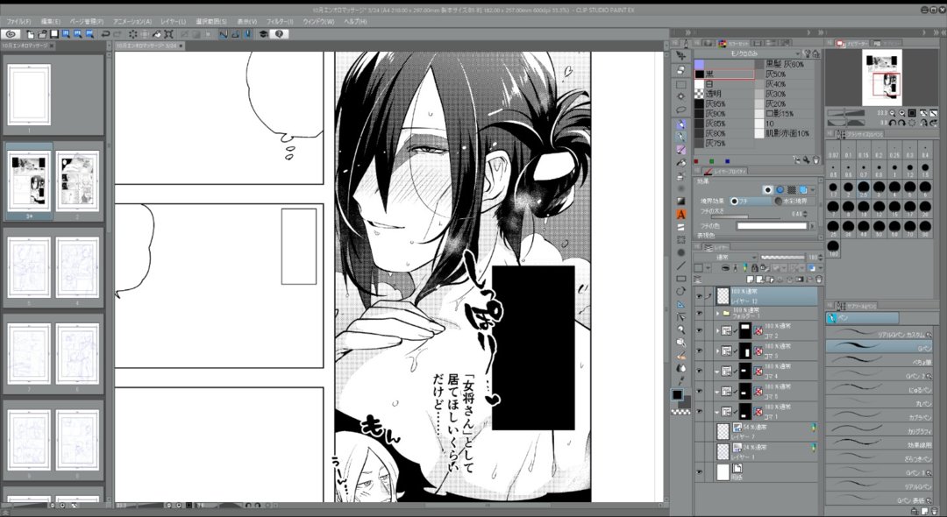This screenshot has height=517, width=947.
Task: Pick the 黒 black color swatch
Action: click(724, 74)
